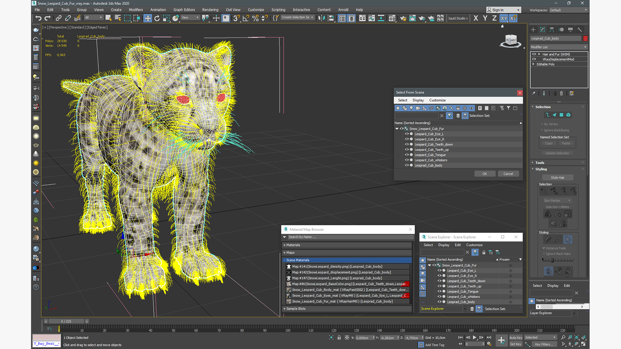
Task: Hide Leopard_Cub_Tongue in Scene Explorer
Action: [439, 291]
